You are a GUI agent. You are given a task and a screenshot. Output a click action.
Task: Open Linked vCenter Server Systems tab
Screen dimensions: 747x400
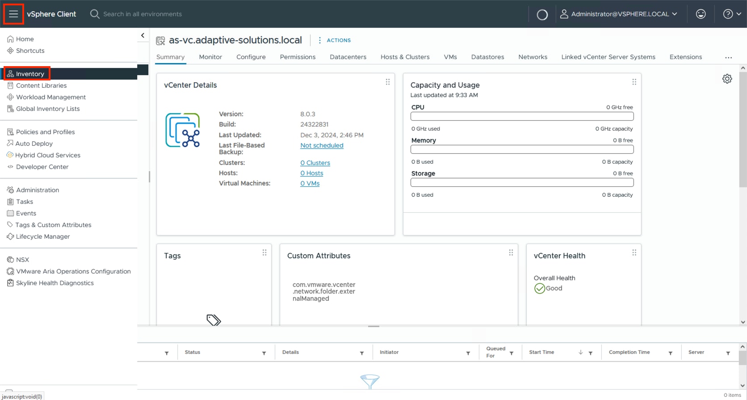click(x=608, y=57)
